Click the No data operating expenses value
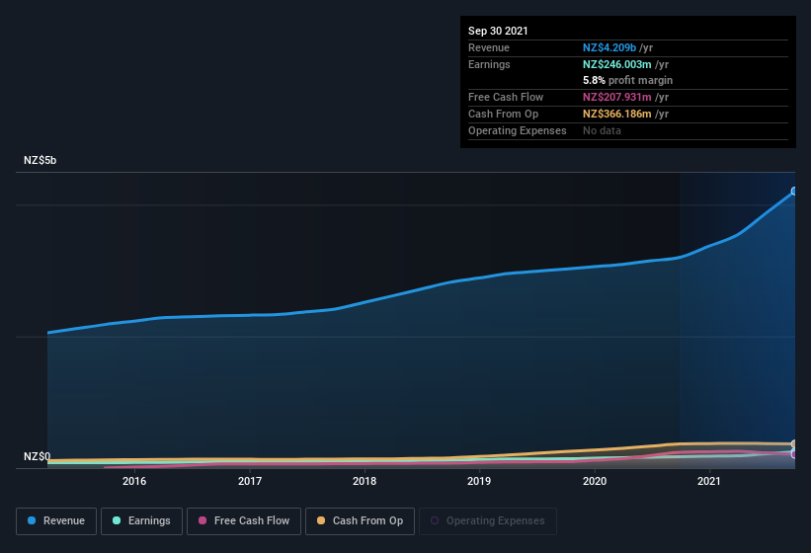 click(x=602, y=130)
